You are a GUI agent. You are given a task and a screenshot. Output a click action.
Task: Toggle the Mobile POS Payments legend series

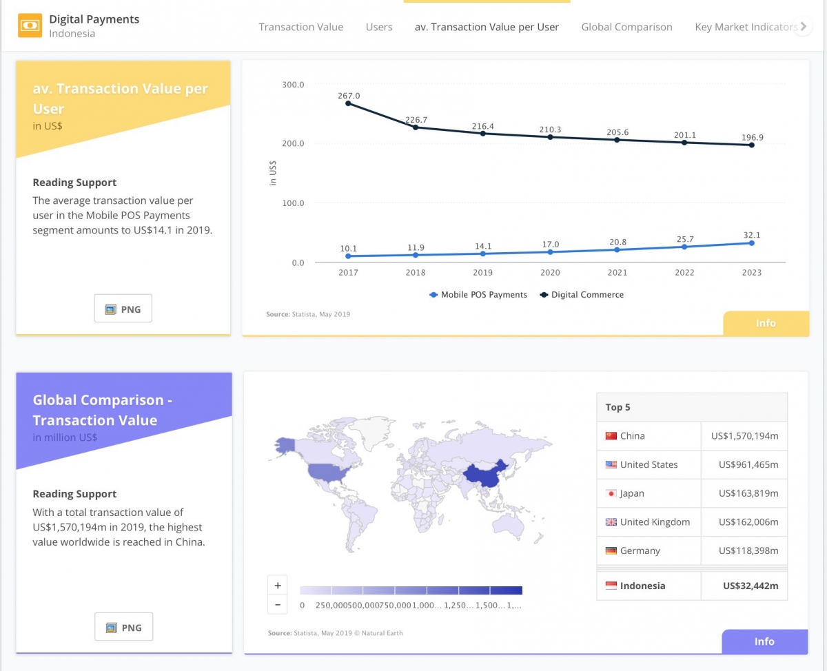pyautogui.click(x=478, y=295)
